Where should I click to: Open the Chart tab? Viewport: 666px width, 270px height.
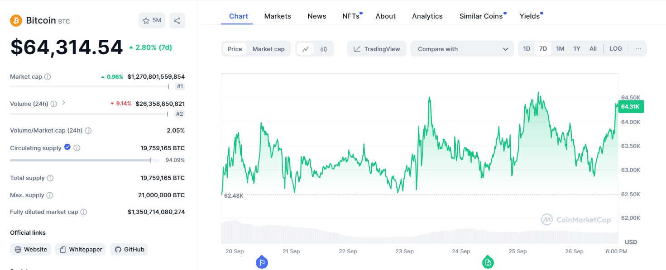239,16
